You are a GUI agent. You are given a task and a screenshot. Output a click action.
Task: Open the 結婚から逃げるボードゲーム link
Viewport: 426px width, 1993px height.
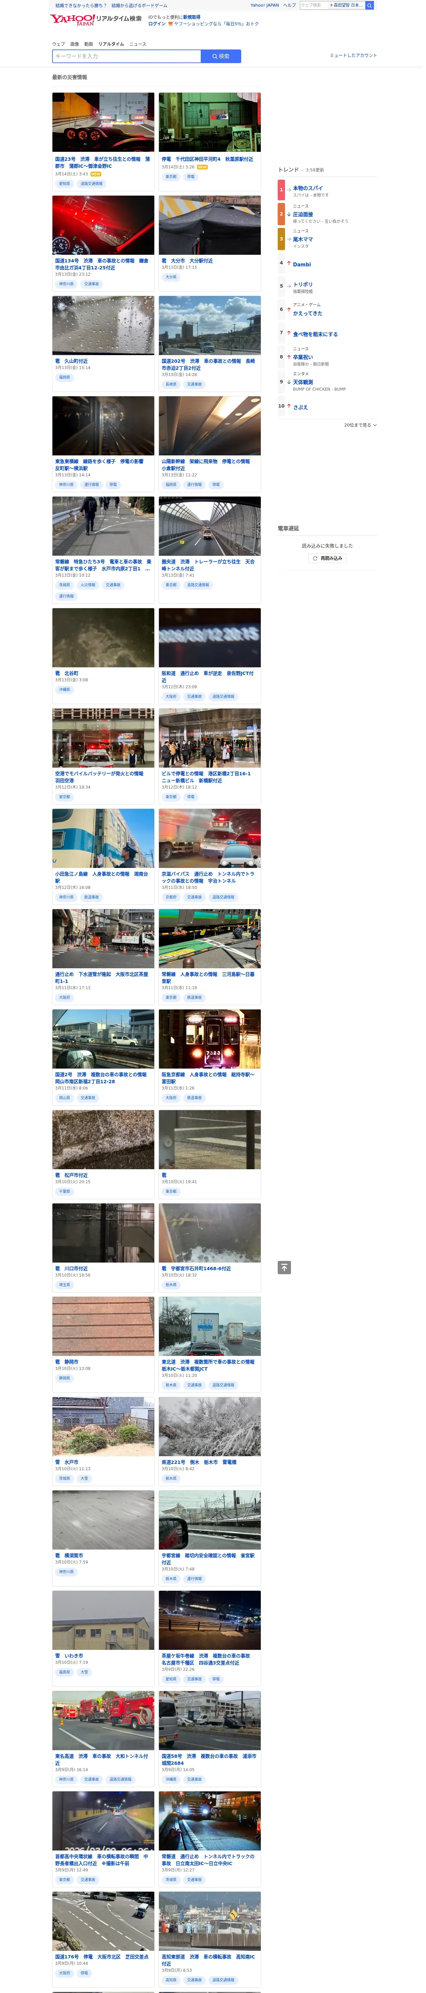pyautogui.click(x=140, y=5)
